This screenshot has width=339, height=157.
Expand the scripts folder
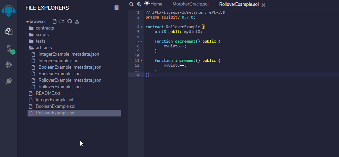[x=39, y=35]
